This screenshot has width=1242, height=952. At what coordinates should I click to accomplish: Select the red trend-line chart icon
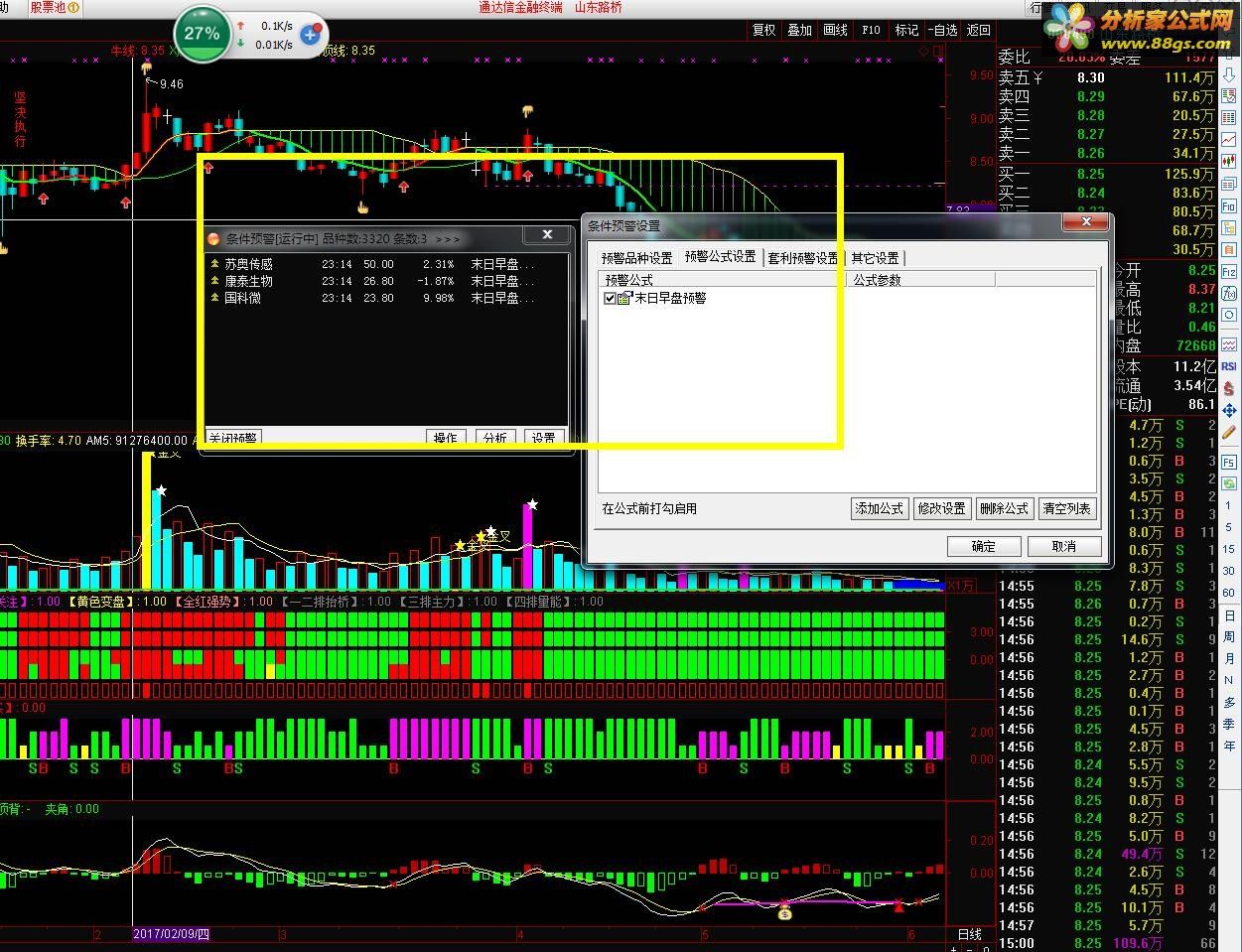coord(1229,139)
